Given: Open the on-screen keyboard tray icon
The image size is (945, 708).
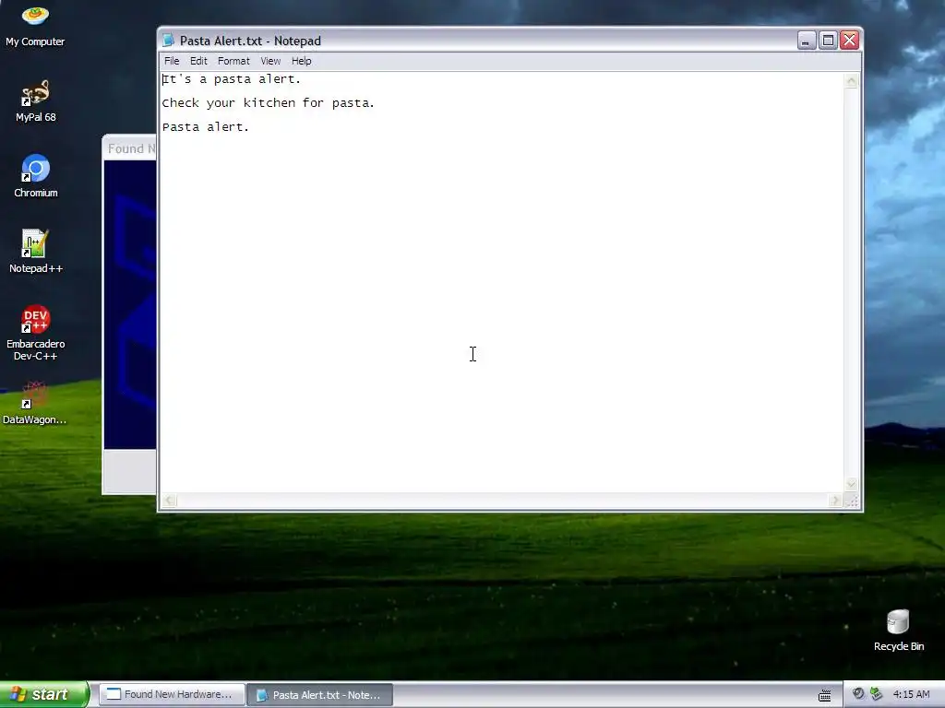Looking at the screenshot, I should tap(824, 695).
